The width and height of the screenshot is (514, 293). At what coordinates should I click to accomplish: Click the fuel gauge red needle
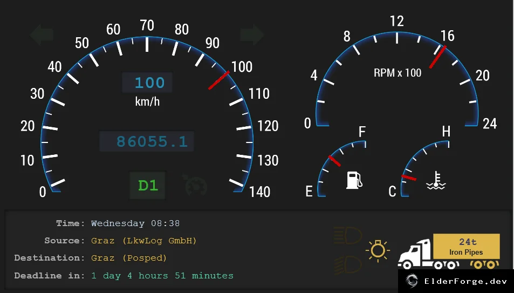click(x=335, y=161)
